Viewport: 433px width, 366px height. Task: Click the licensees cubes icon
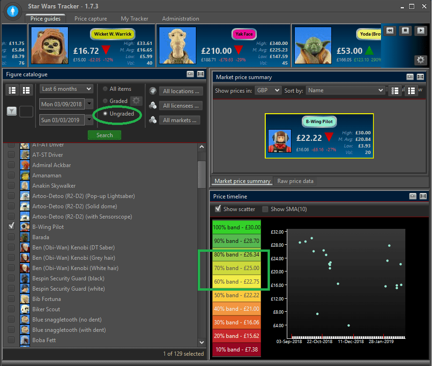tap(153, 105)
